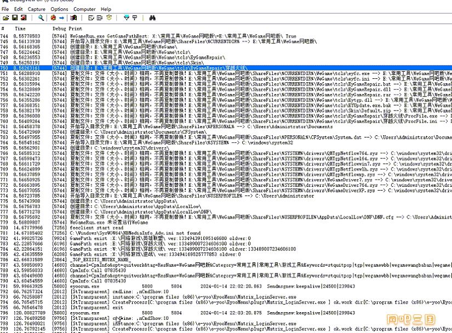Select row 793 'instance:' Matrix_LoginServer.exe line
This screenshot has width=452, height=333.
tap(226, 297)
